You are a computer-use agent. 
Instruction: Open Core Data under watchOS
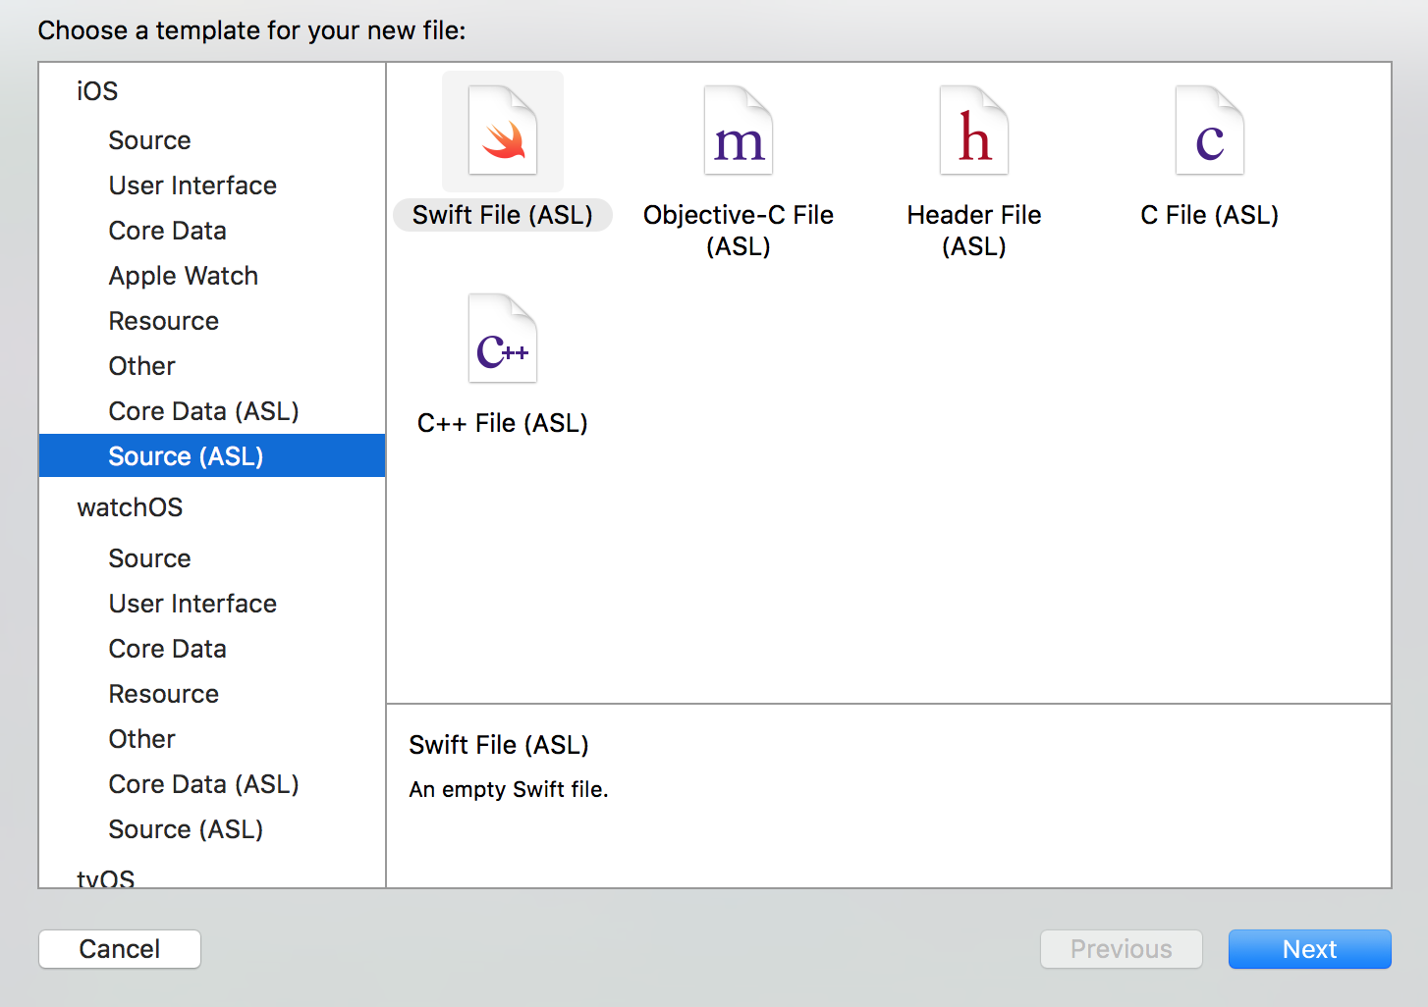pyautogui.click(x=212, y=649)
